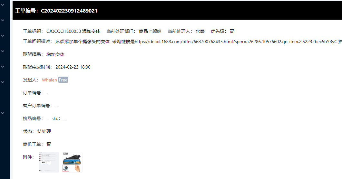Open the initiator Whalen profile link
Screen dimensions: 342x179
(49, 80)
